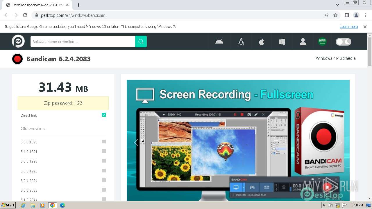Open the volume speaker tray icon
Viewport: 372px width, 209px height.
(x=330, y=205)
